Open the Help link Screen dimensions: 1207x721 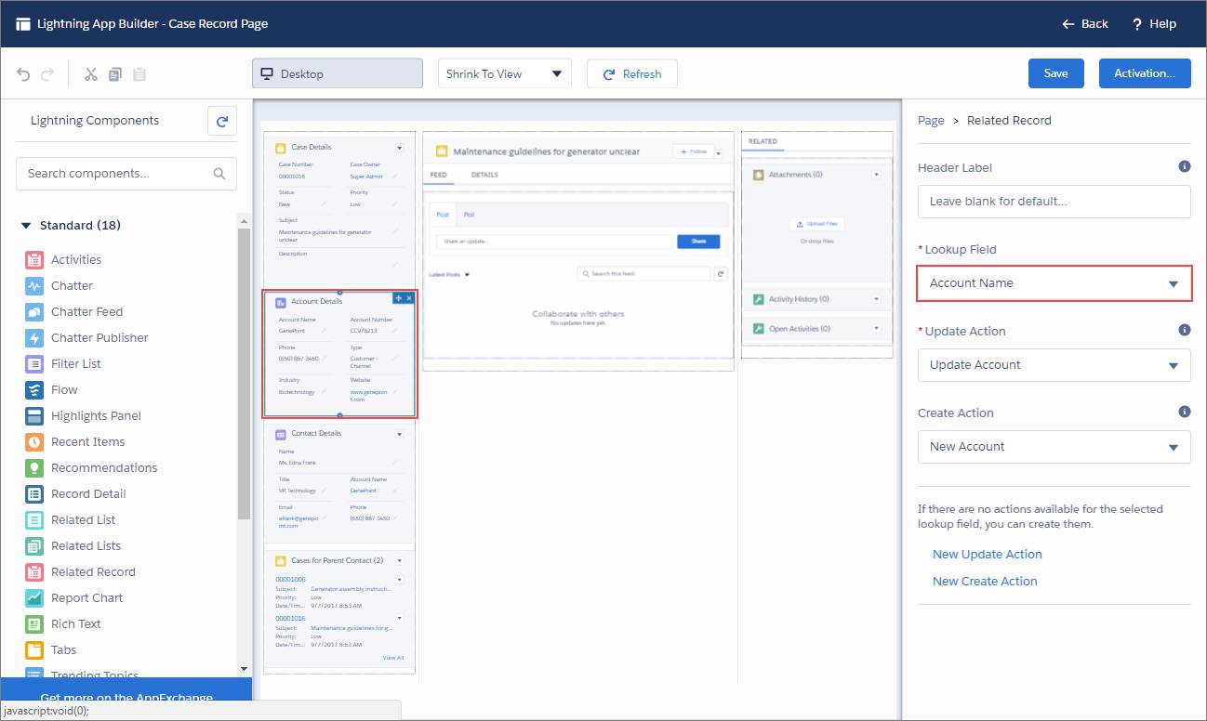click(1154, 24)
